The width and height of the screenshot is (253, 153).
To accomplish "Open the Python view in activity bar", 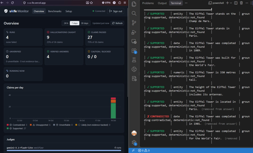I will coord(134,69).
